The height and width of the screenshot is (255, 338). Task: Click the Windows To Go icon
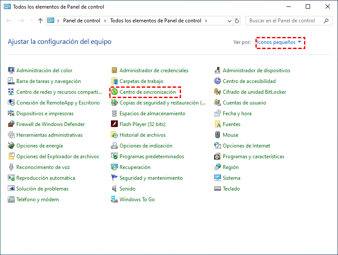pos(114,200)
